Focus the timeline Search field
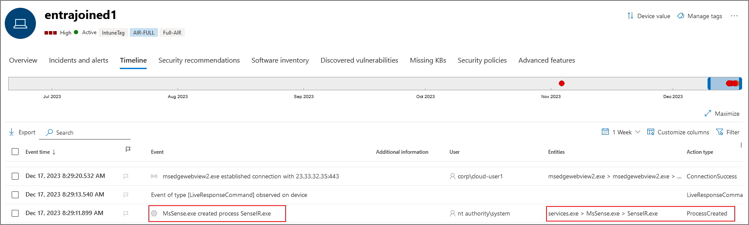Image resolution: width=749 pixels, height=225 pixels. 85,133
